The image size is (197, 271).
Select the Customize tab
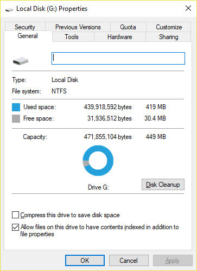(169, 27)
